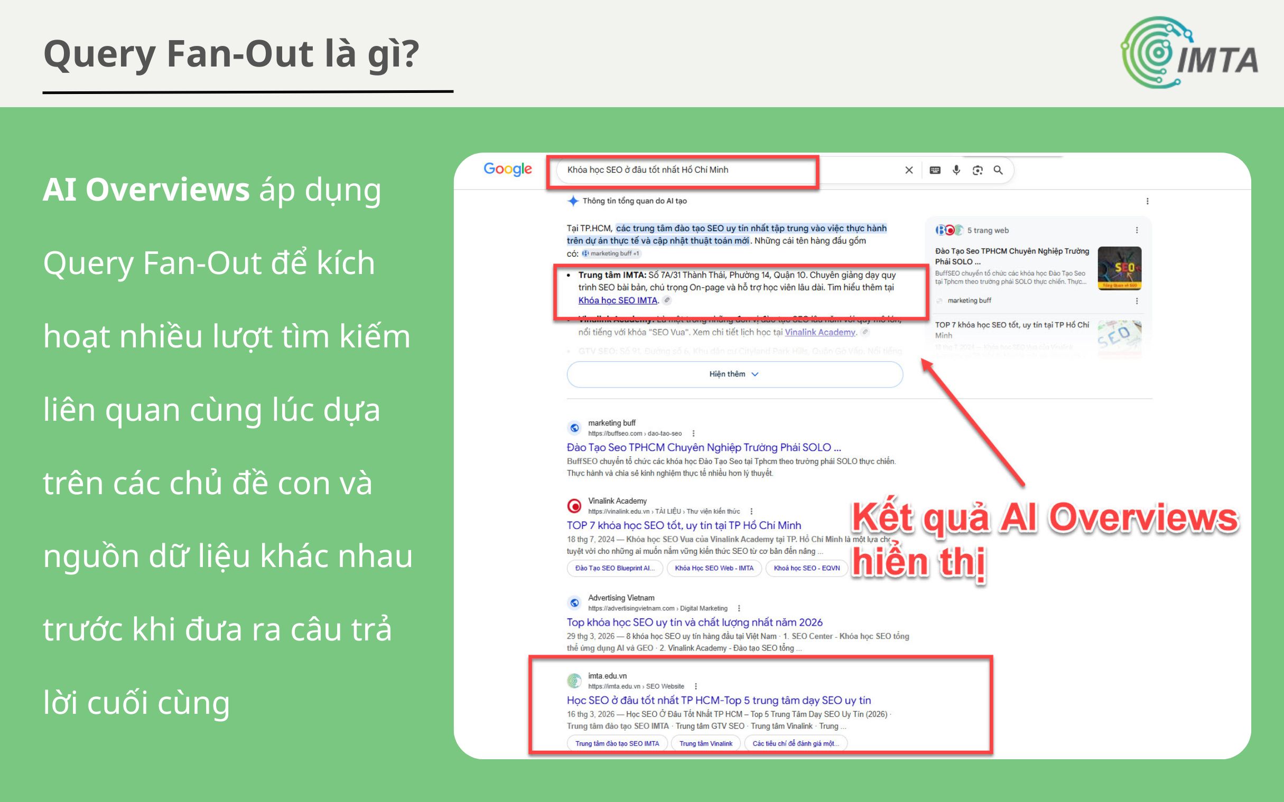Image resolution: width=1284 pixels, height=802 pixels.
Task: Click the Query Fan-Out là gì? heading
Action: 231,54
